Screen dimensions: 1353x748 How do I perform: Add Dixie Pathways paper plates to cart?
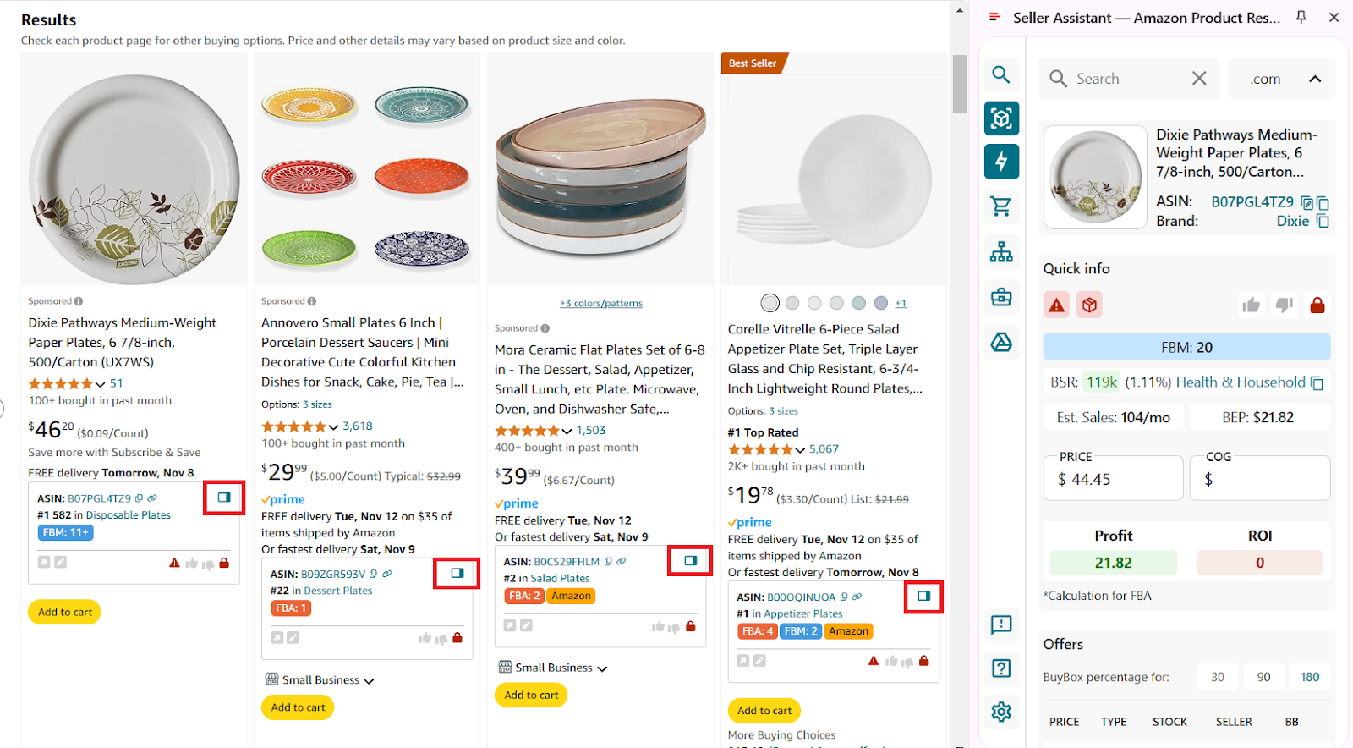coord(64,611)
